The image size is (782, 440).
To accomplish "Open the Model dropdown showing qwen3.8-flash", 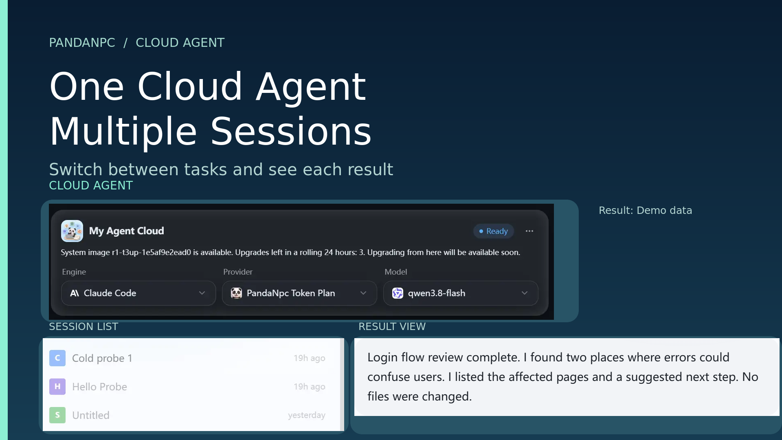I will (x=461, y=293).
